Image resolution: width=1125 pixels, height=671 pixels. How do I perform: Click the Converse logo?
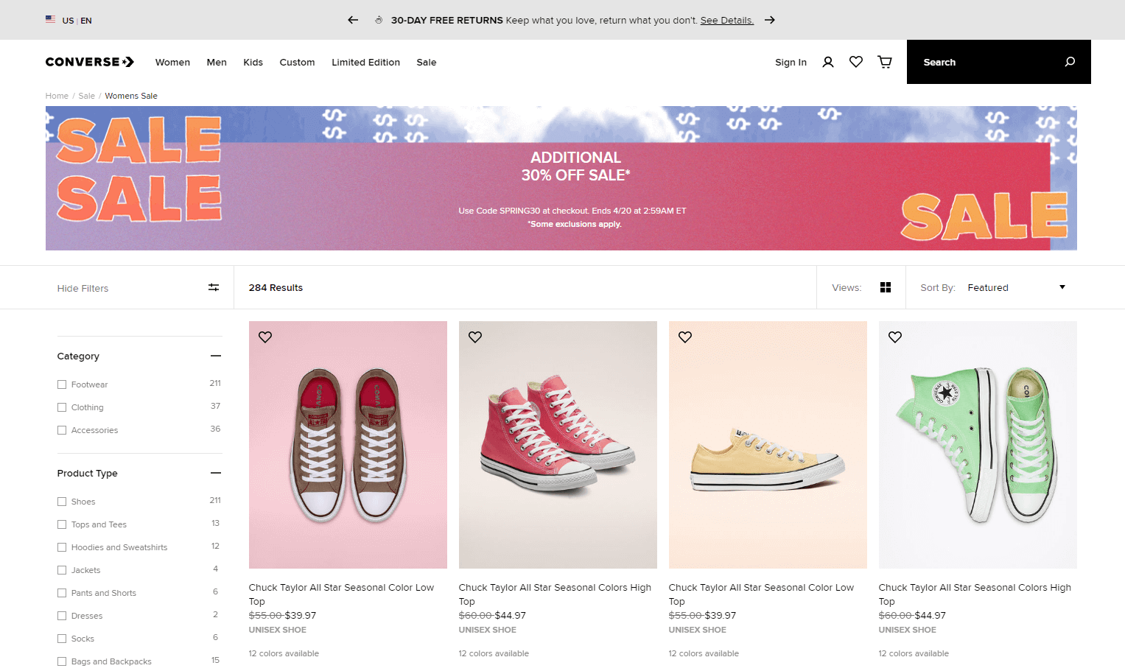coord(90,62)
